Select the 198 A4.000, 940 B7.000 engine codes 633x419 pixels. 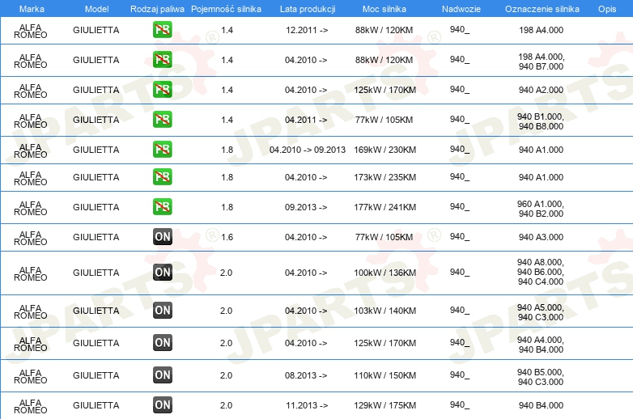pos(541,61)
